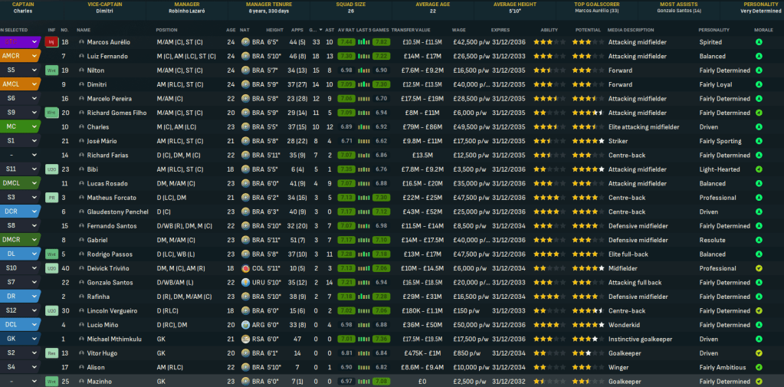The height and width of the screenshot is (387, 784).
Task: Click José Mário's last 5 games form bars
Action: click(381, 141)
